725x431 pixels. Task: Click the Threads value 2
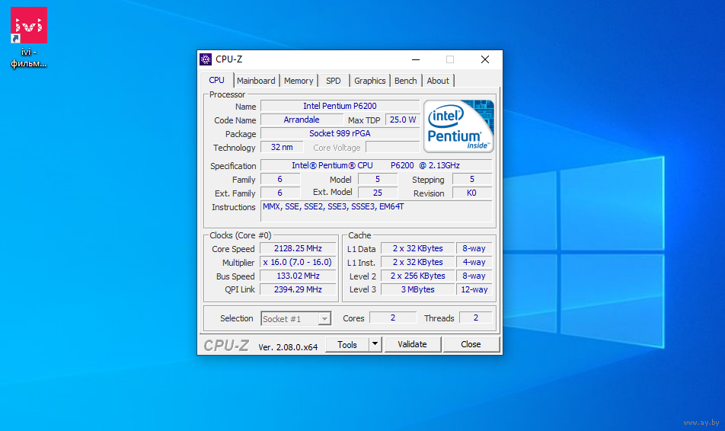[475, 318]
